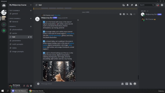165x93 pixels.
Task: Open Windows Start menu
Action: pyautogui.click(x=3, y=91)
